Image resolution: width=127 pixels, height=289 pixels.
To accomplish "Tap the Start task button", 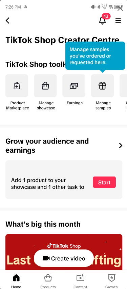I will tap(104, 182).
